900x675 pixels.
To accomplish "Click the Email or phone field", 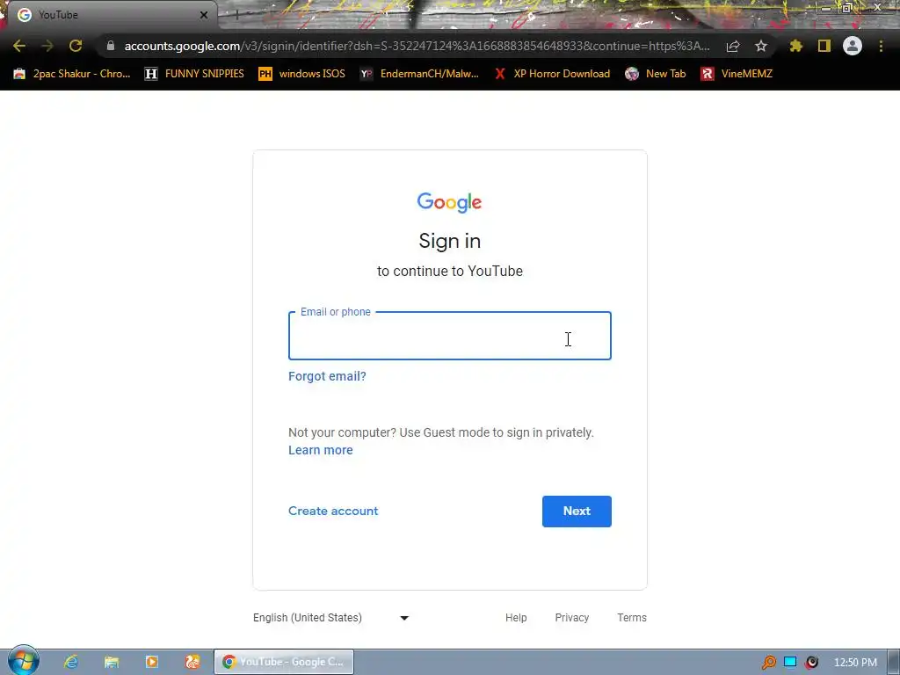I will 449,336.
